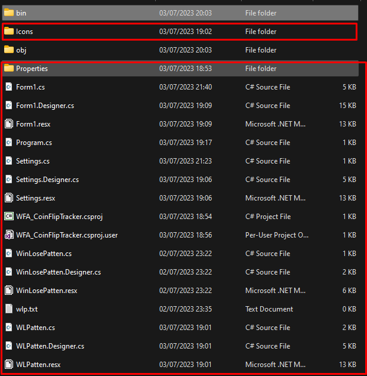This screenshot has height=376, width=367.
Task: Click the date 03/07/2023 21:40 of Form1.cs
Action: pyautogui.click(x=186, y=87)
